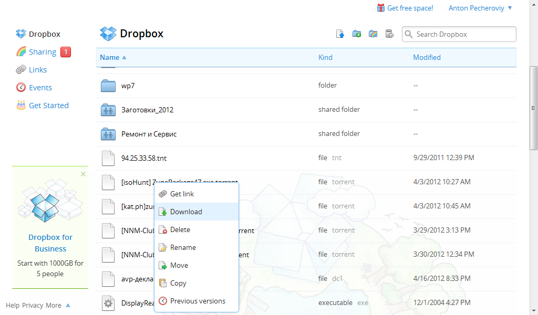Click the gear icon of the DisplayRea executable
Viewport: 538px width, 315px height.
click(x=108, y=303)
